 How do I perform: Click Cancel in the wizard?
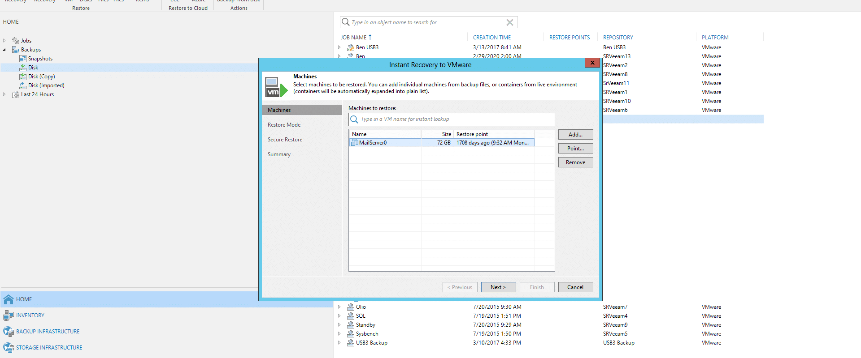point(575,287)
